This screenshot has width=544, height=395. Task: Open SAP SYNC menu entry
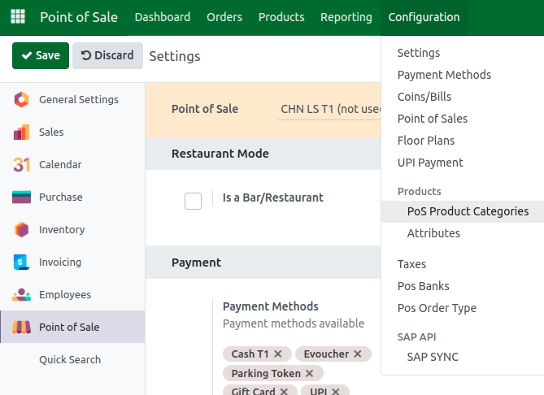click(433, 357)
